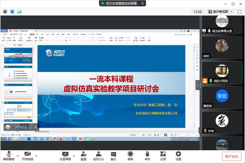Click WPS icon in shared taskbar
The image size is (245, 163).
(x=80, y=139)
